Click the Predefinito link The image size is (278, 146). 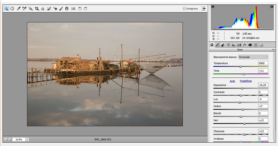coord(246,81)
